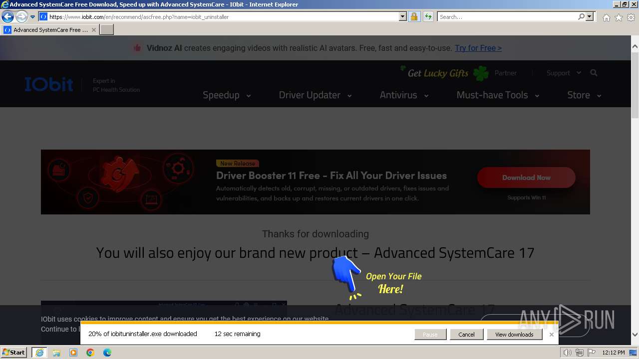Click the IE Home icon
This screenshot has height=359, width=639.
[x=606, y=17]
